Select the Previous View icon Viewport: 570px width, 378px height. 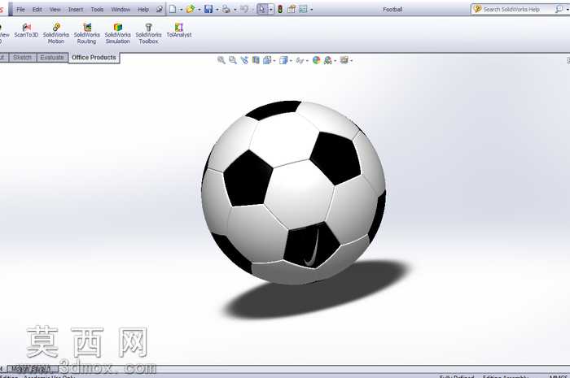coord(244,60)
